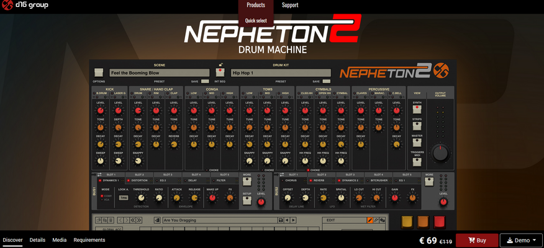This screenshot has height=248, width=544.
Task: Select COMP mode on BUS1
Action: click(x=102, y=196)
